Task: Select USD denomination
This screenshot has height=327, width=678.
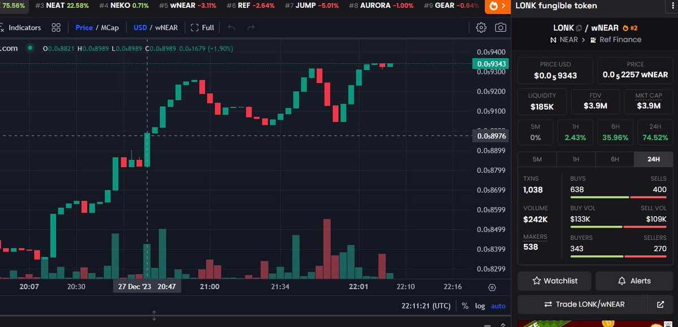Action: click(x=140, y=27)
